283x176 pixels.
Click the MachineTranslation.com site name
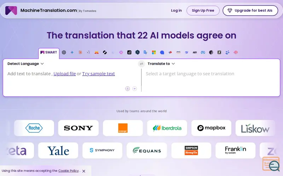[x=48, y=11]
